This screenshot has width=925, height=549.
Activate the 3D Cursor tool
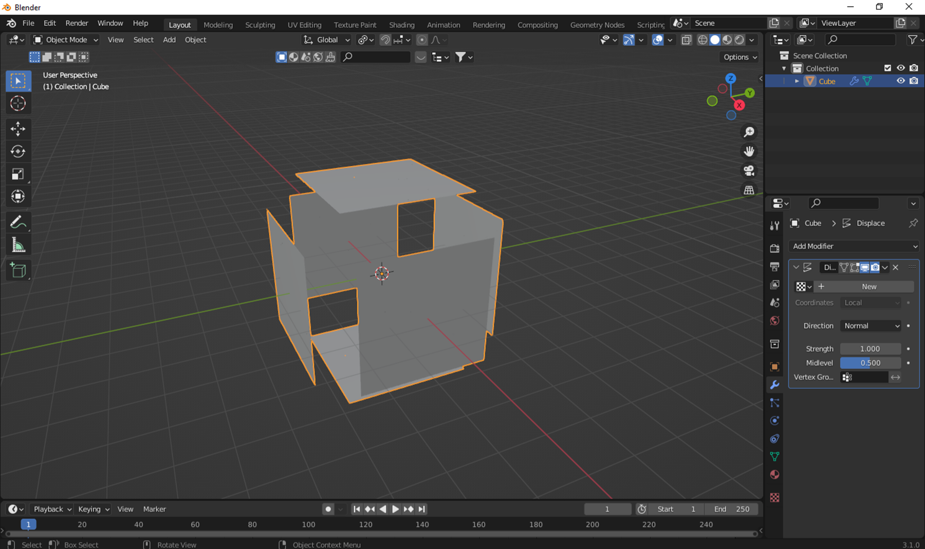click(18, 104)
